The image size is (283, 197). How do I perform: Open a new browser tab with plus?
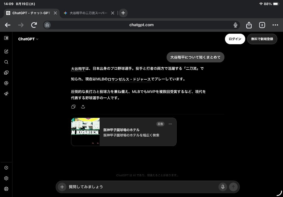pos(123,13)
